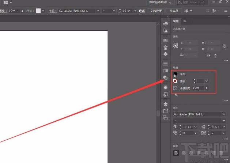Open the Swatches panel icon
This screenshot has width=230, height=163.
pyautogui.click(x=165, y=41)
